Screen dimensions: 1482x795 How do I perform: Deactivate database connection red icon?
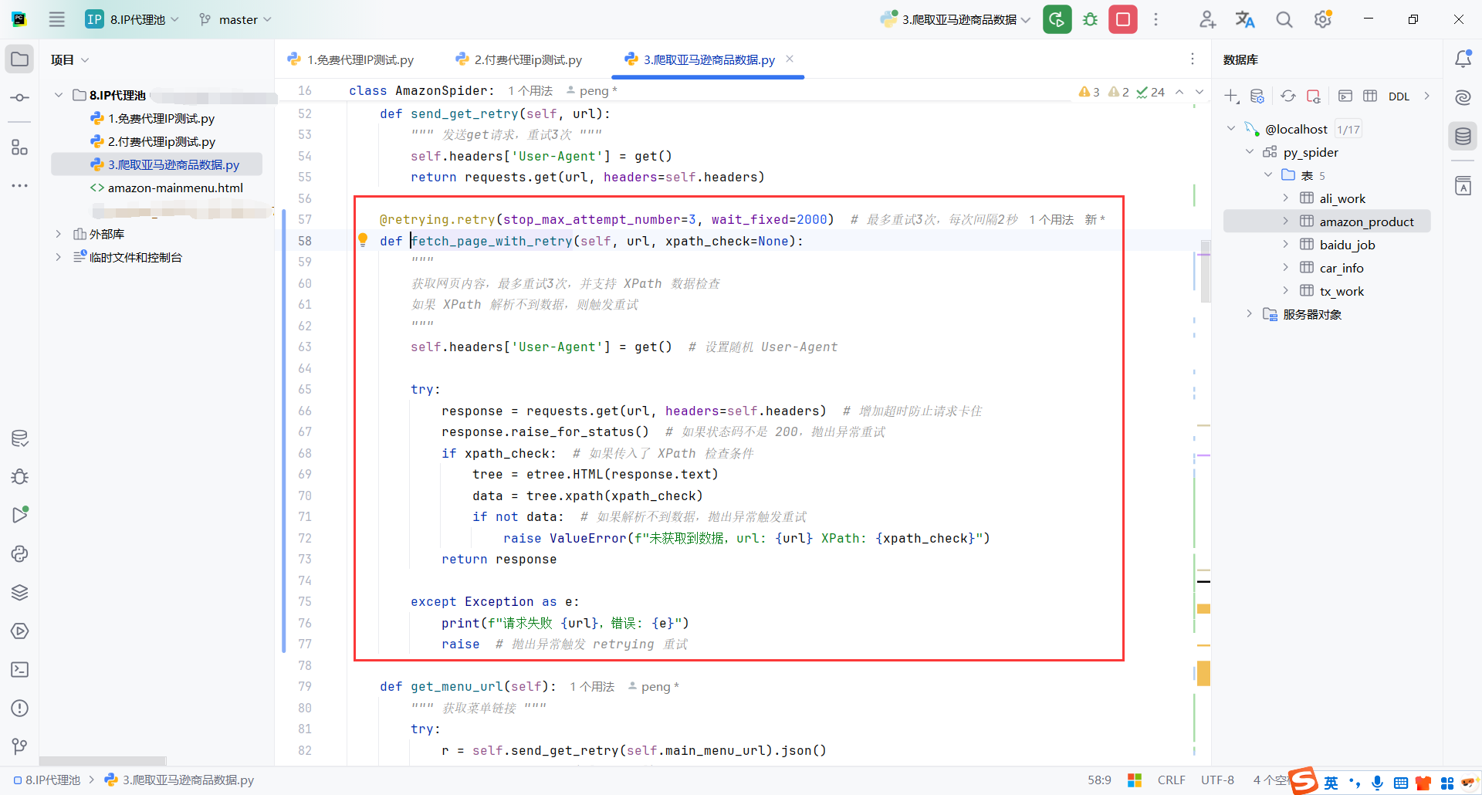coord(1314,96)
